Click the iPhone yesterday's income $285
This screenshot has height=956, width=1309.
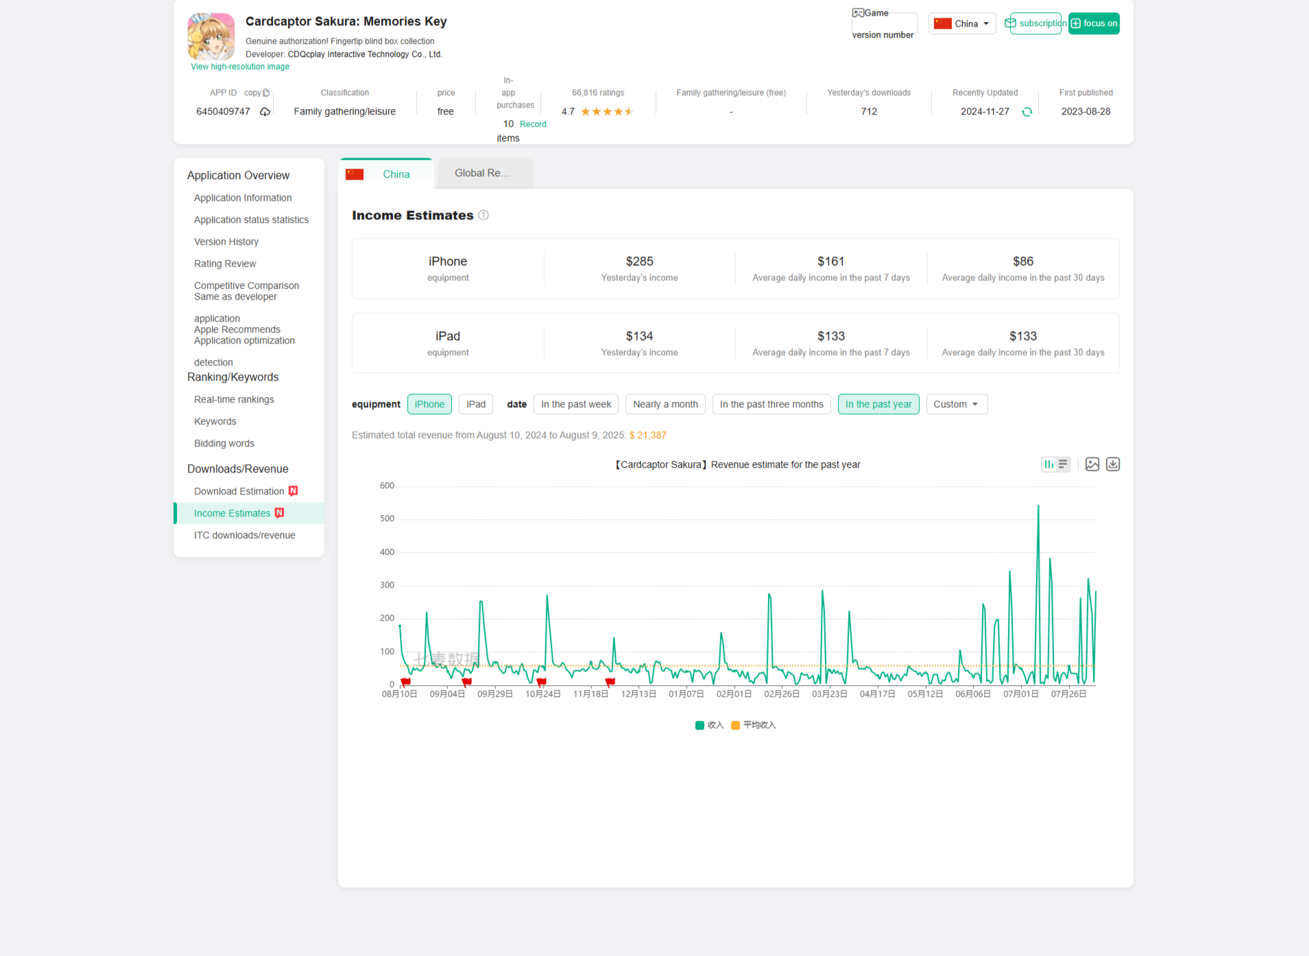click(639, 261)
